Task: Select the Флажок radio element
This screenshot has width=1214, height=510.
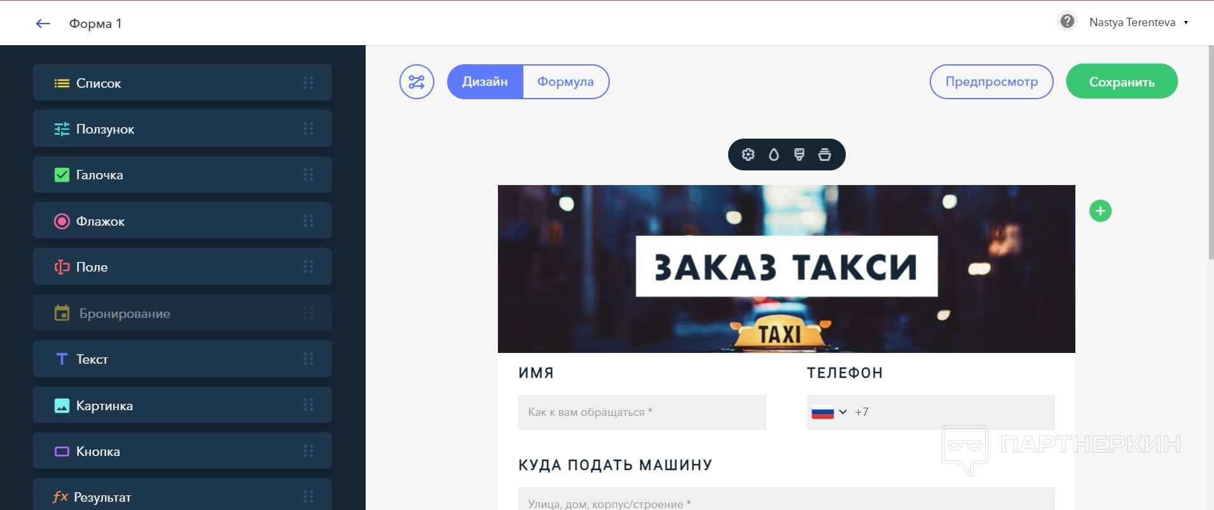Action: tap(183, 221)
